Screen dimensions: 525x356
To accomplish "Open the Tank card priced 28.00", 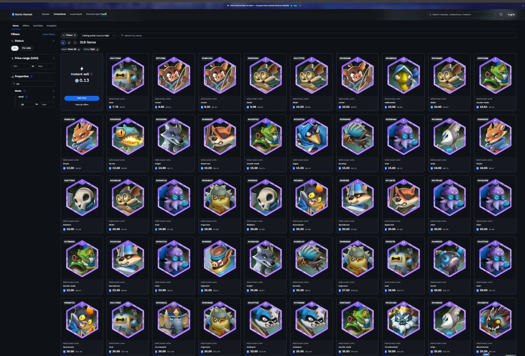I will point(403,266).
